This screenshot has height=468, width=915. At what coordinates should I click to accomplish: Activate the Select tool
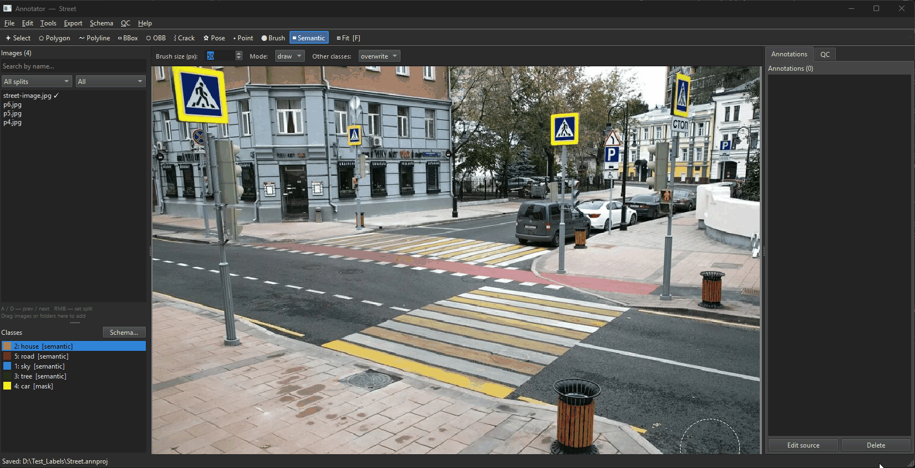pos(18,38)
